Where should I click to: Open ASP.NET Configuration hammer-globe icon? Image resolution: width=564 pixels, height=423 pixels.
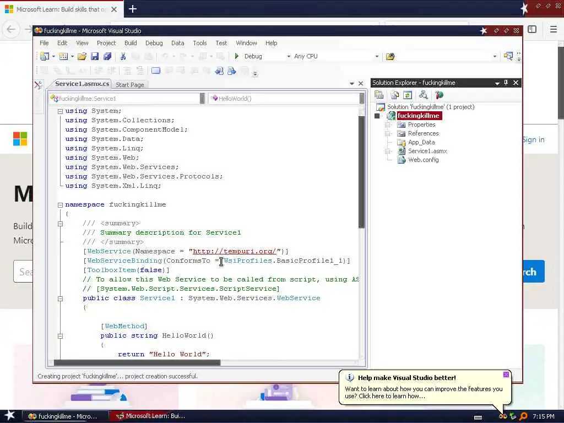(439, 95)
